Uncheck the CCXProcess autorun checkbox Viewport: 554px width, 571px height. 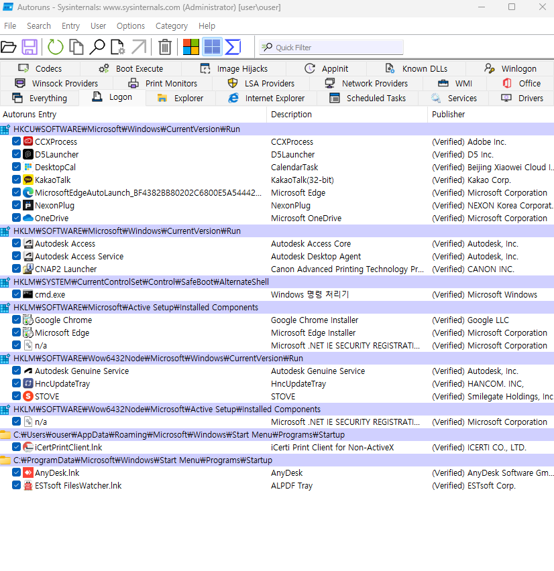coord(16,141)
